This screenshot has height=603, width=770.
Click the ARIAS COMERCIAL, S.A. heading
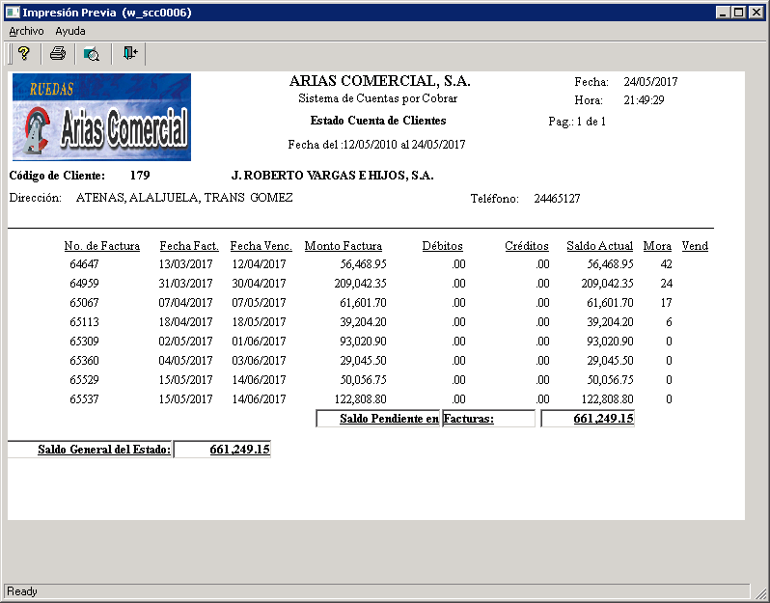[x=379, y=81]
